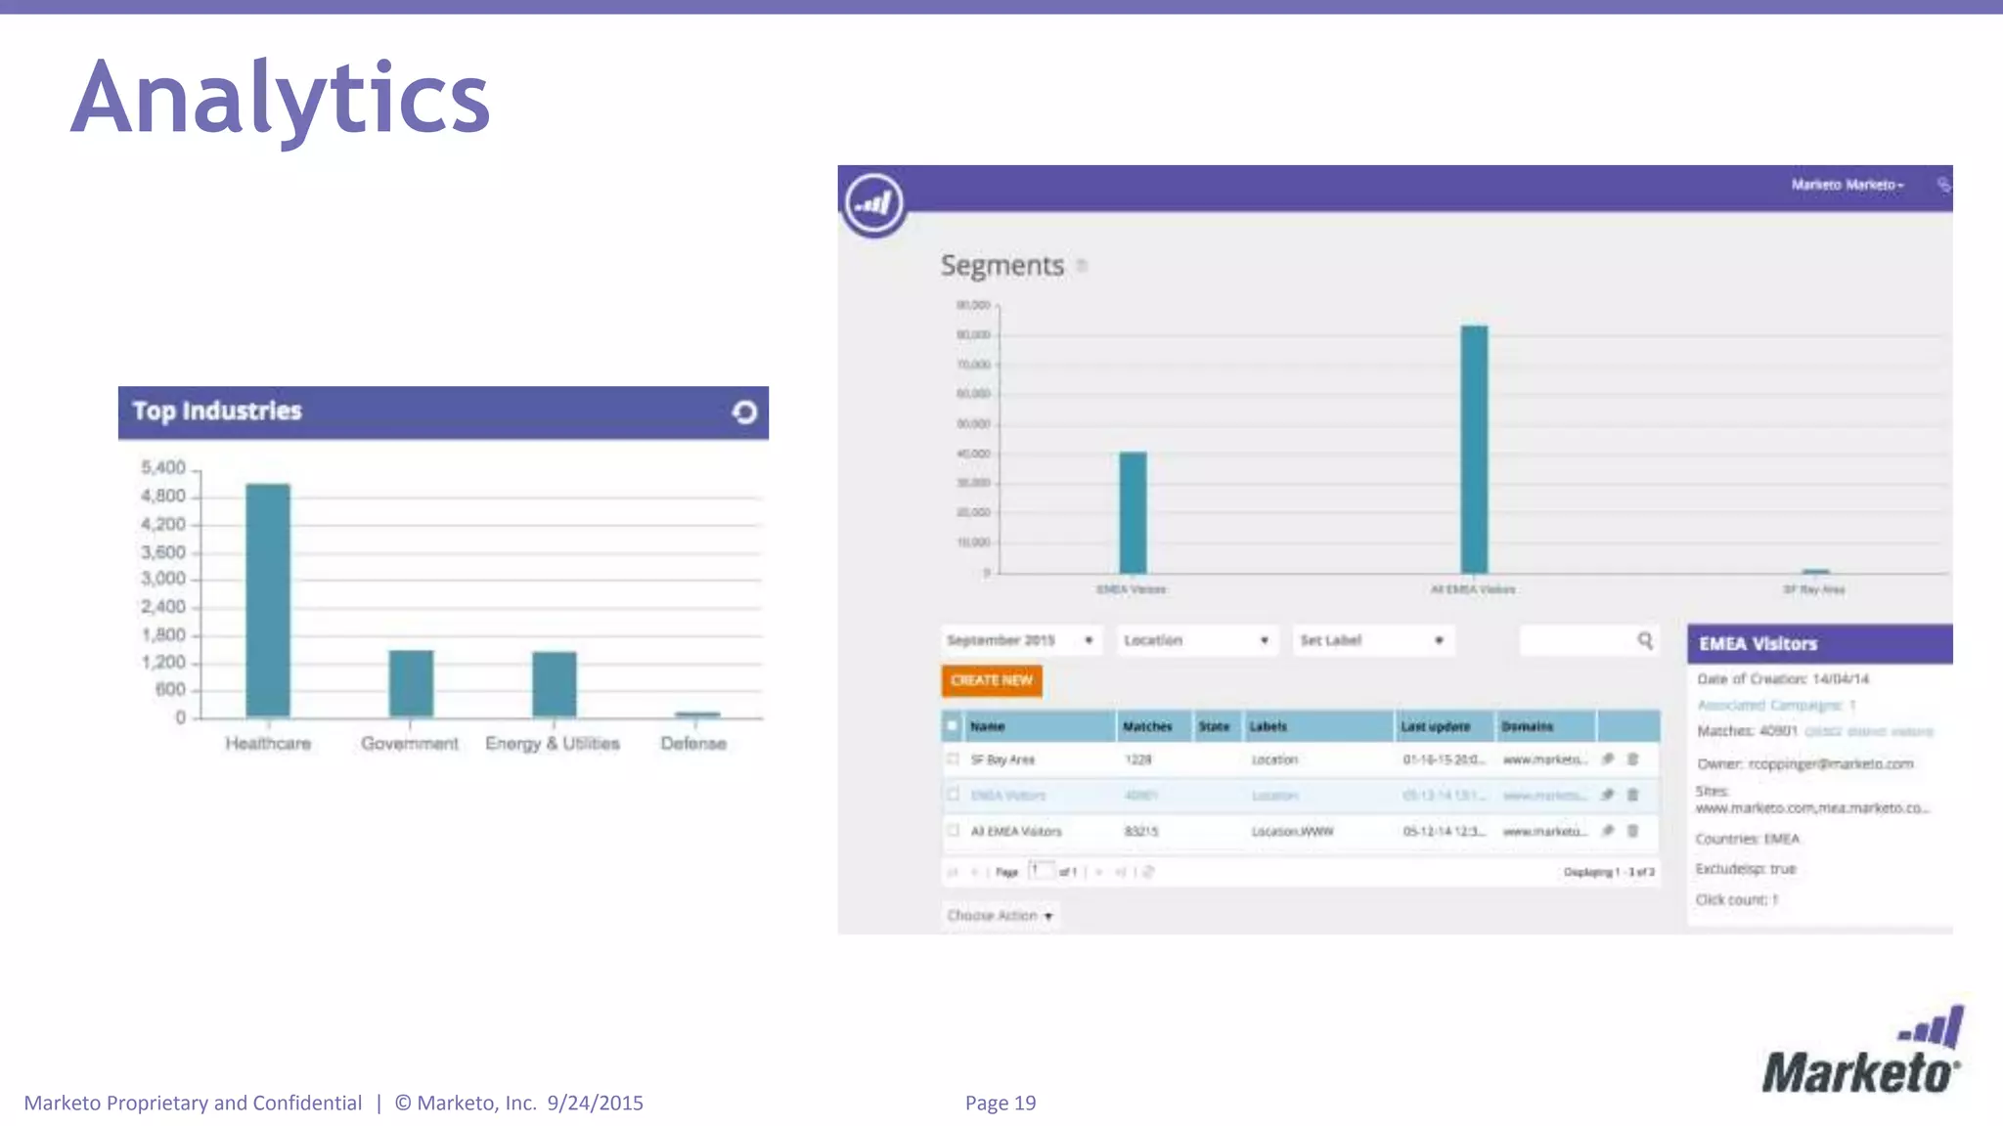Open the Location filter dropdown
Screen dimensions: 2003x1126
coord(1197,640)
